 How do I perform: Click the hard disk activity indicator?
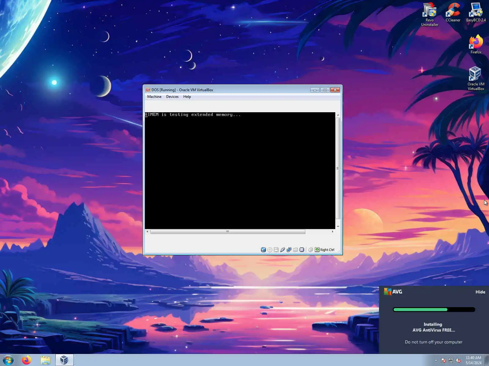(263, 250)
